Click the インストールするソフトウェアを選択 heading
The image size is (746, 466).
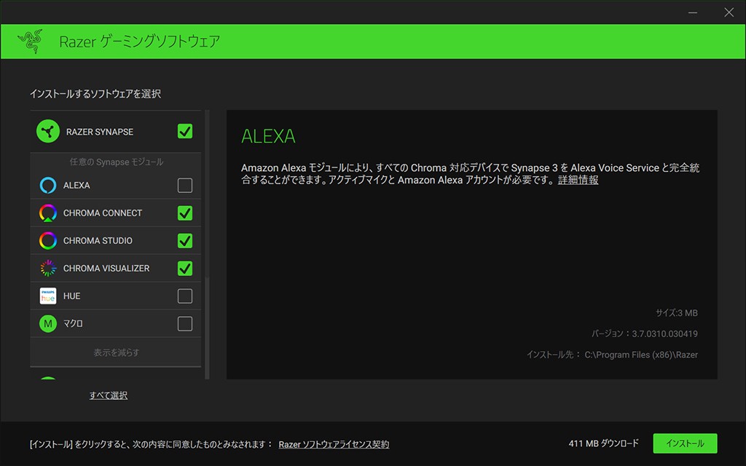click(x=95, y=94)
